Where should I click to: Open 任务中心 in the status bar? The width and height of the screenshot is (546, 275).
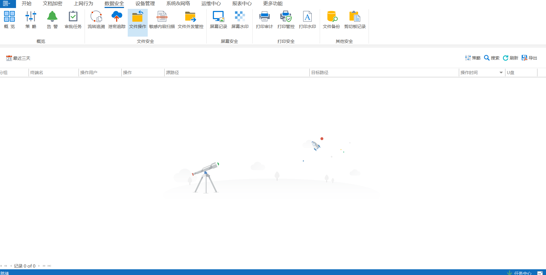point(523,273)
